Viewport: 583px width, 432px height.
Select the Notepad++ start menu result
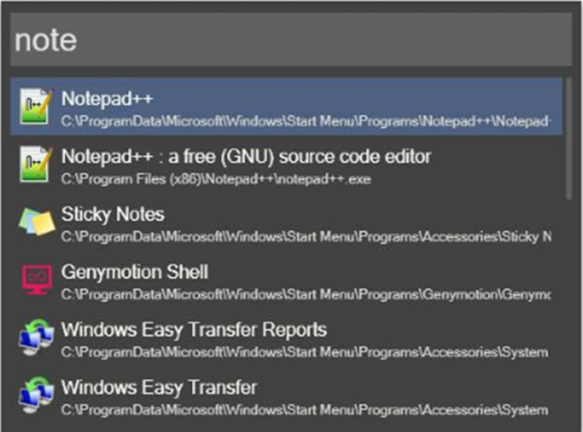pyautogui.click(x=286, y=107)
